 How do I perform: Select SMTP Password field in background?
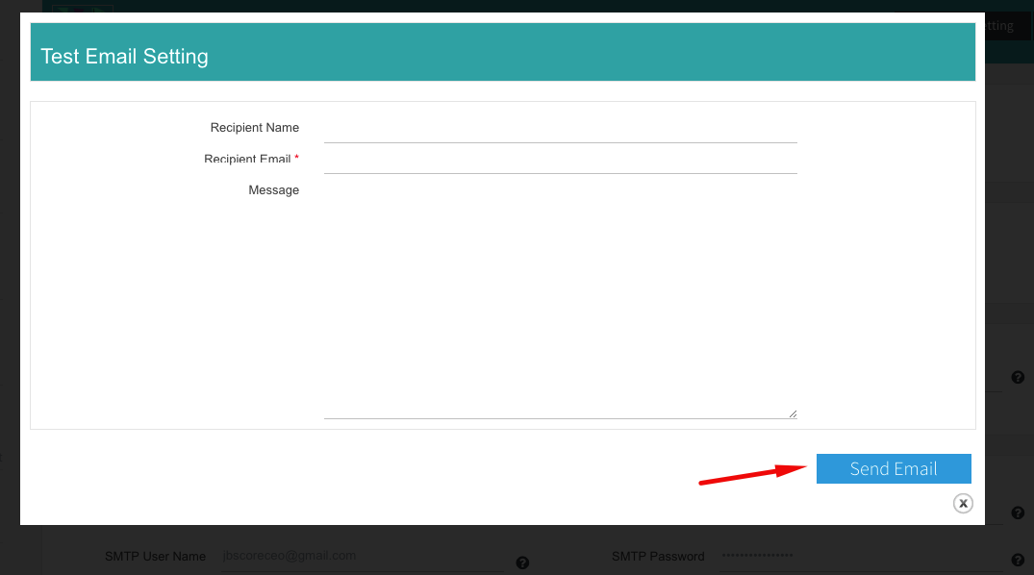(861, 557)
